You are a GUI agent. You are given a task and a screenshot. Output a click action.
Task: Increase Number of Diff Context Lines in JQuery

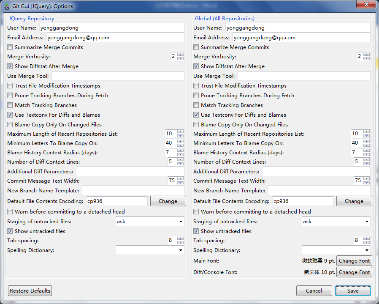point(180,160)
